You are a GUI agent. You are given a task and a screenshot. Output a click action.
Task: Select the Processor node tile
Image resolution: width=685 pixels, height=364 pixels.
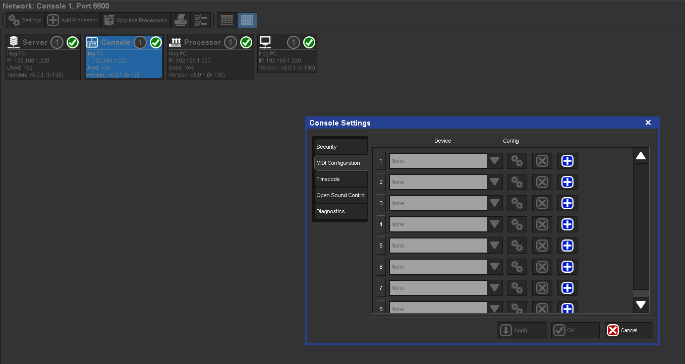210,57
